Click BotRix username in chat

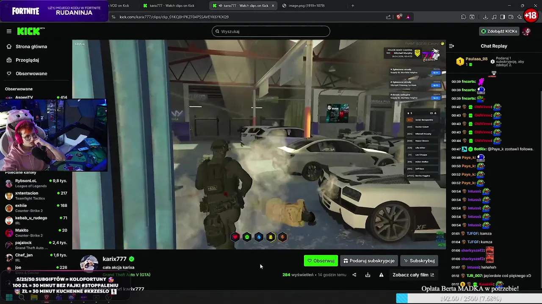pos(480,149)
